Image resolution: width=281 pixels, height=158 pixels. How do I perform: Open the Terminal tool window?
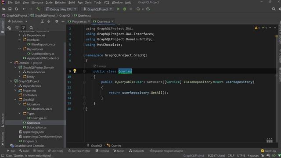tap(102, 151)
